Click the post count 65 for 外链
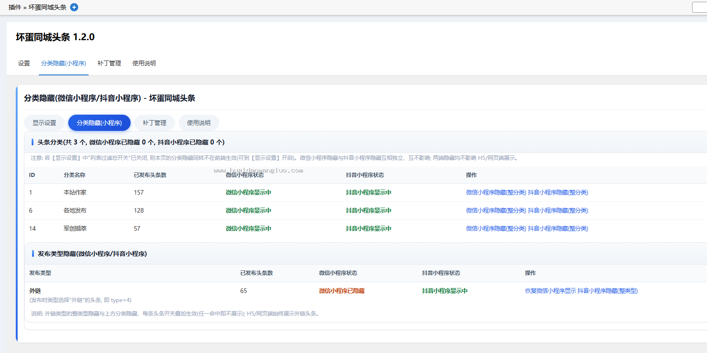Viewport: 707px width, 353px height. (244, 291)
